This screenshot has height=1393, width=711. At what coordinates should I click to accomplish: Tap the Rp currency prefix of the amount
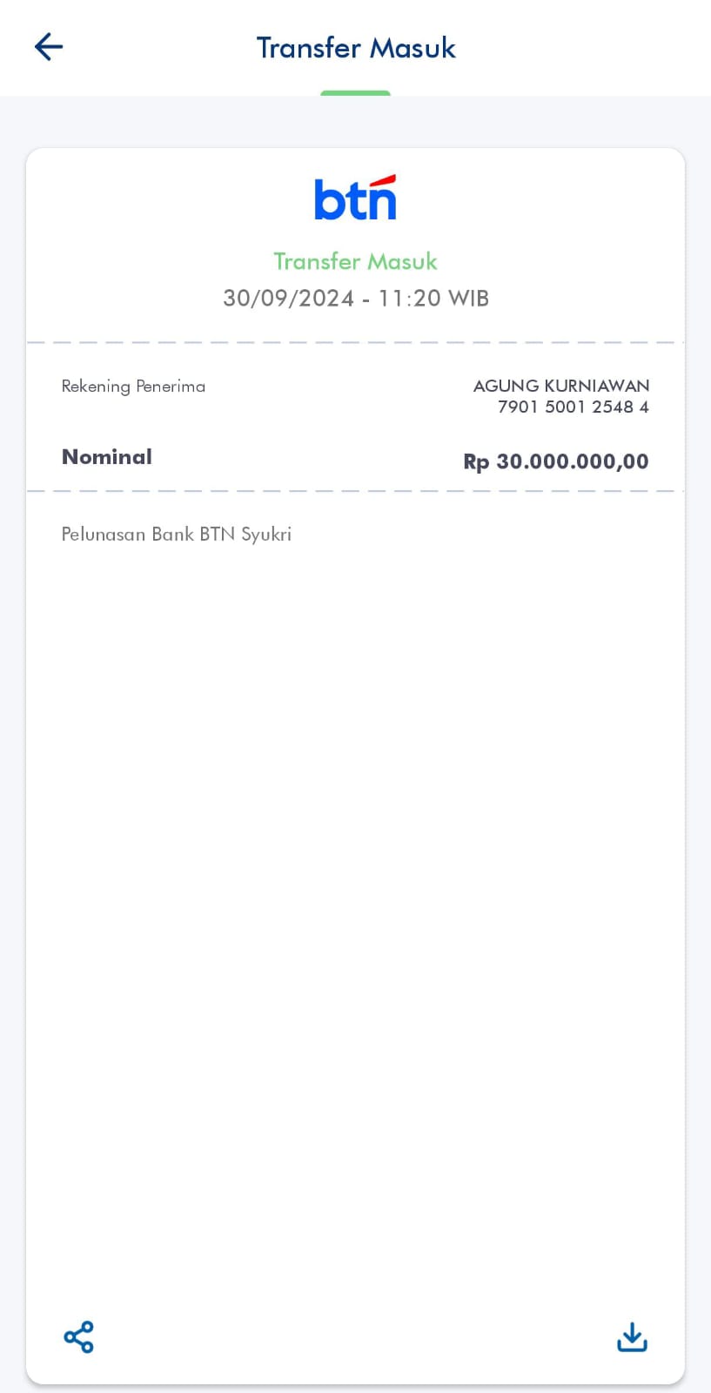(476, 462)
